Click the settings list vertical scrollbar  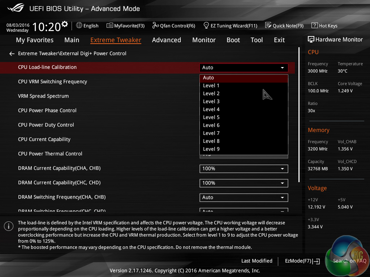299,115
